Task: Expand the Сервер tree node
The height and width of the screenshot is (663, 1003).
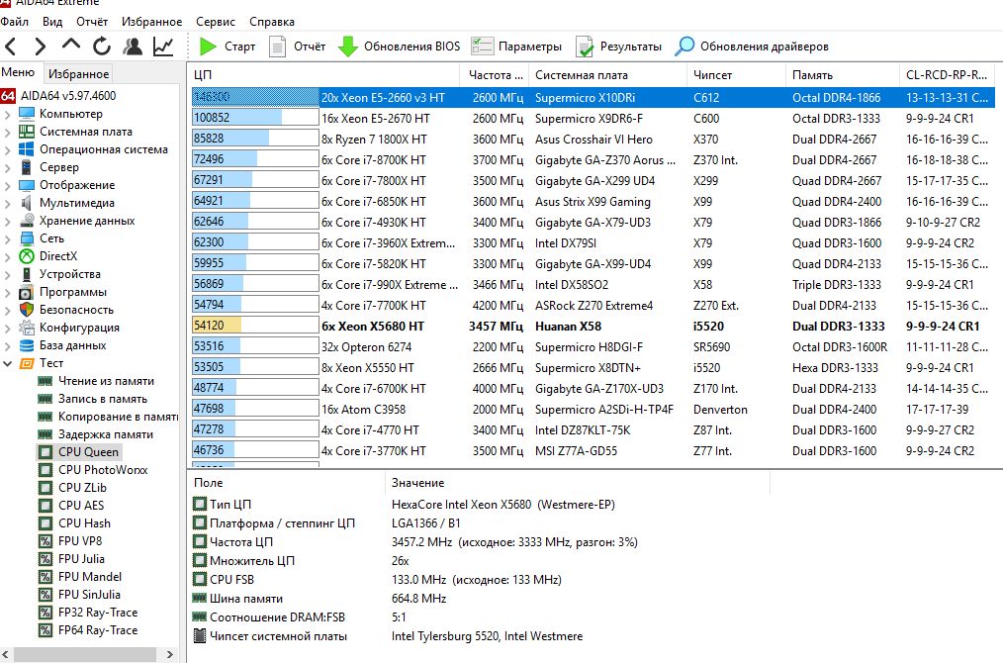Action: 8,168
